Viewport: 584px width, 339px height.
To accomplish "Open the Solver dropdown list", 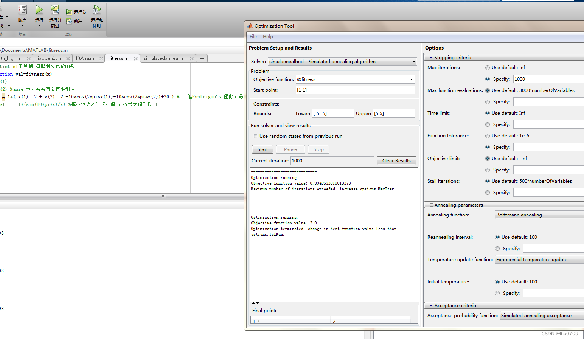I will (342, 62).
